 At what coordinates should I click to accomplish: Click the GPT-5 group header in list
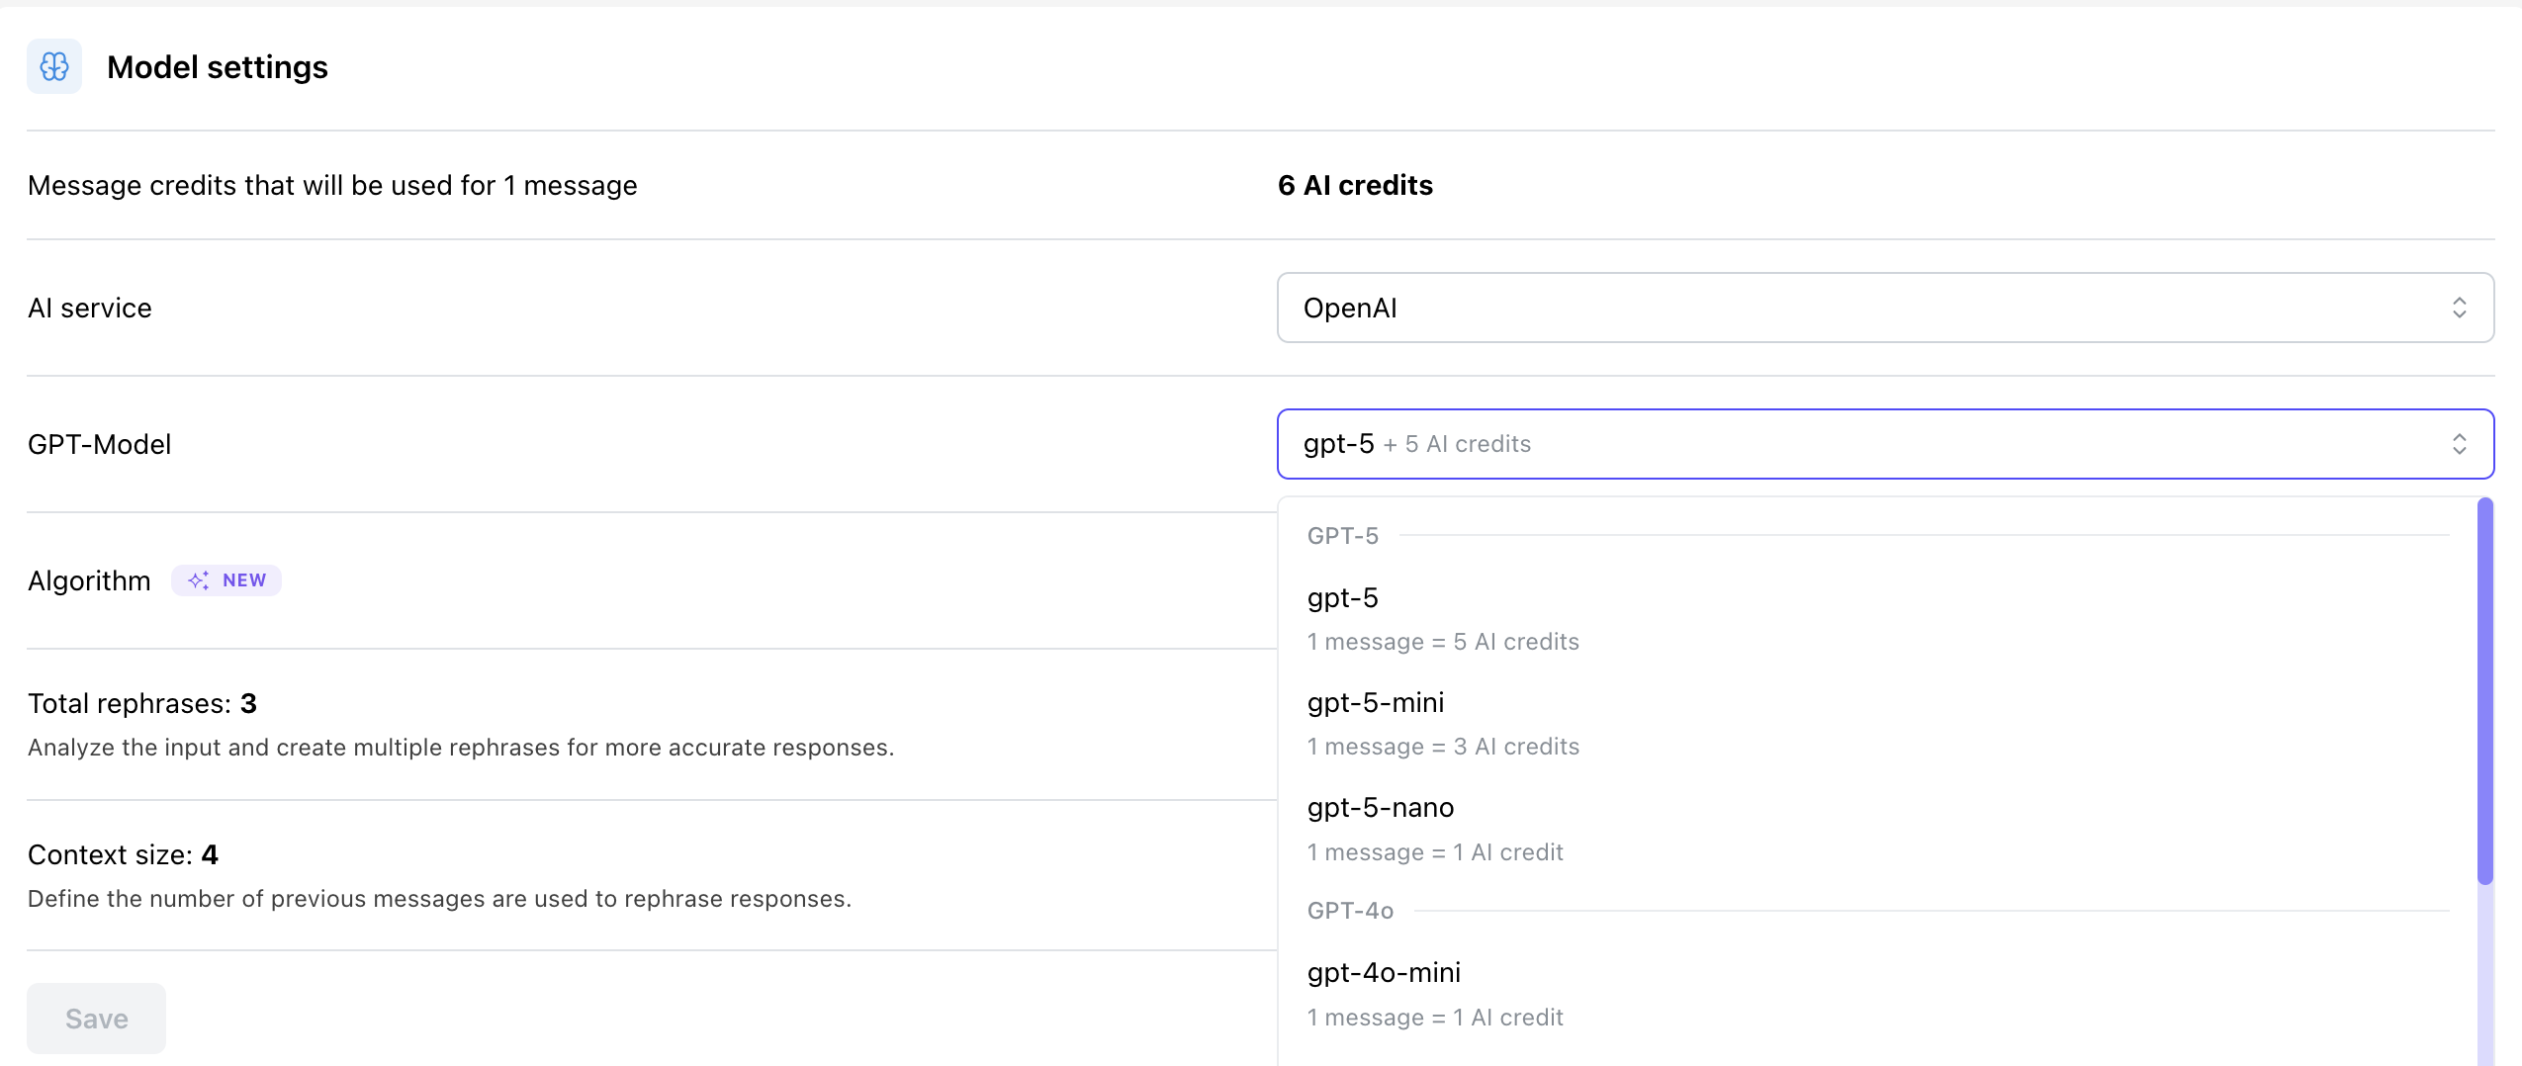coord(1342,536)
